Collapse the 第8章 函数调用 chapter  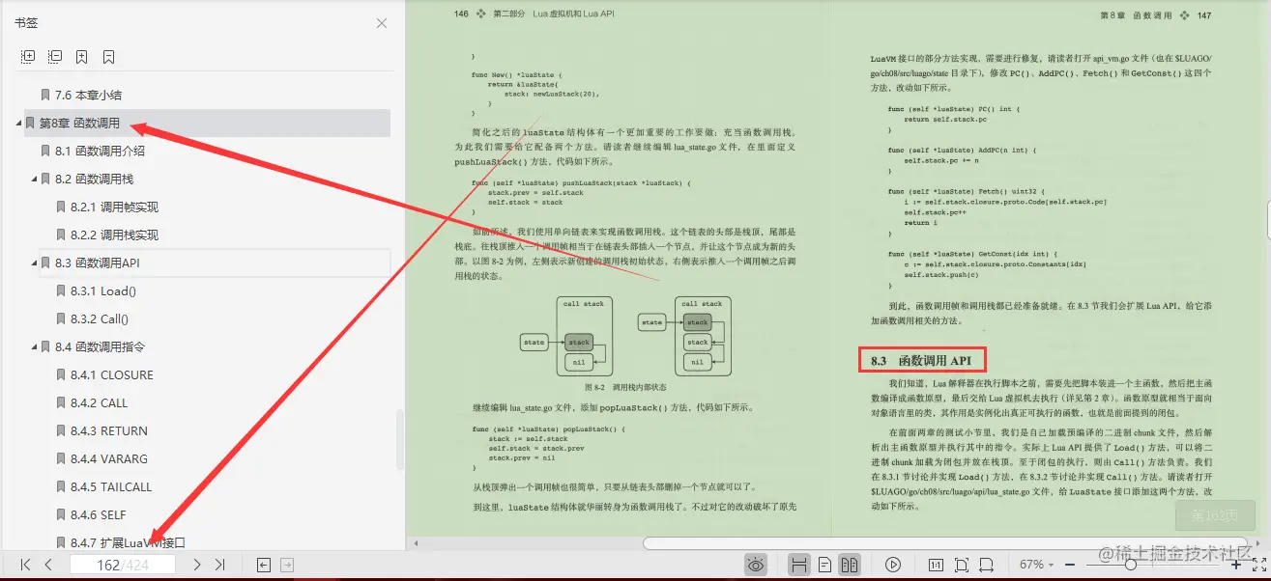pos(17,123)
